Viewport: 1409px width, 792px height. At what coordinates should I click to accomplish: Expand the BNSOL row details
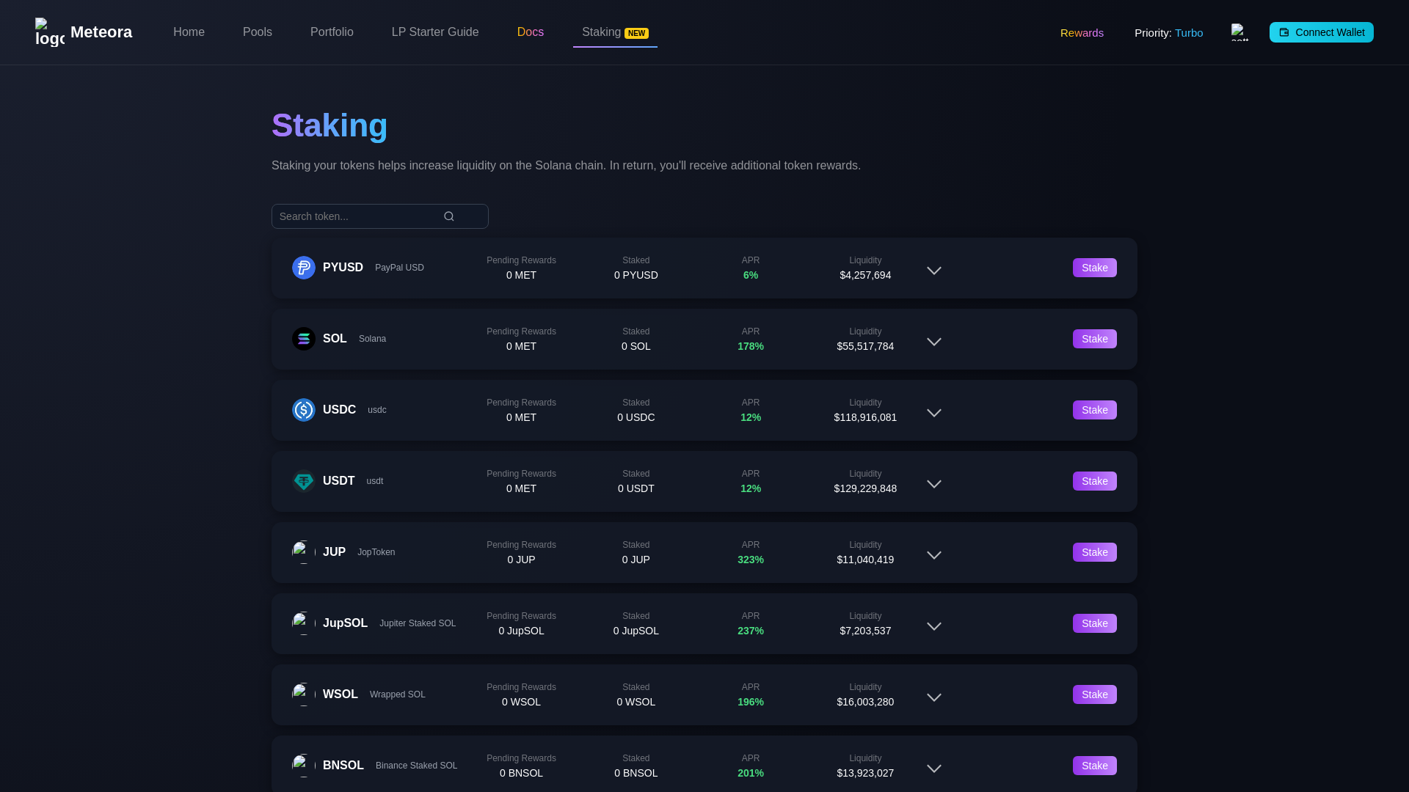click(x=934, y=769)
